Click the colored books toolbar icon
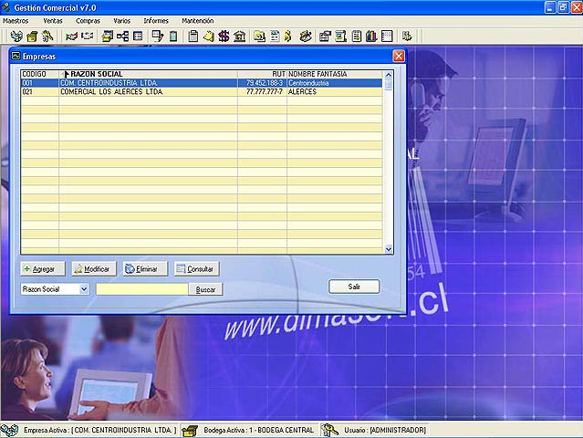The height and width of the screenshot is (438, 583). [x=371, y=36]
